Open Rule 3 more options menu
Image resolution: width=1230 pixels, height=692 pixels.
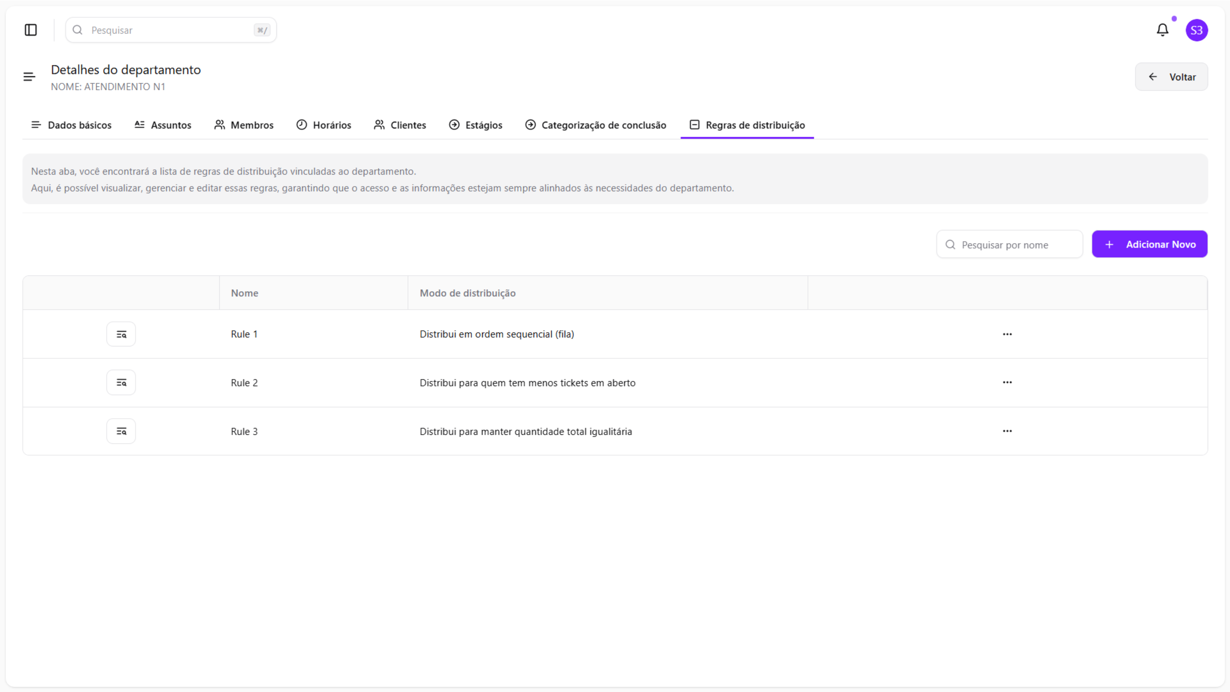[x=1007, y=431]
